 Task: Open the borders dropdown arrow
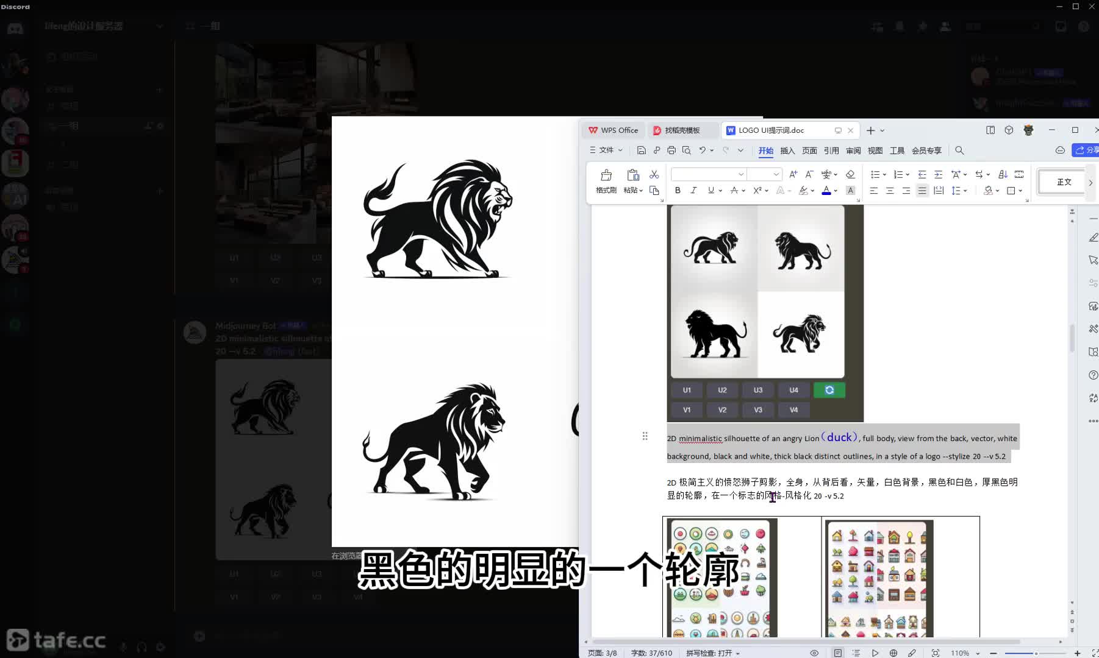[x=1020, y=191]
